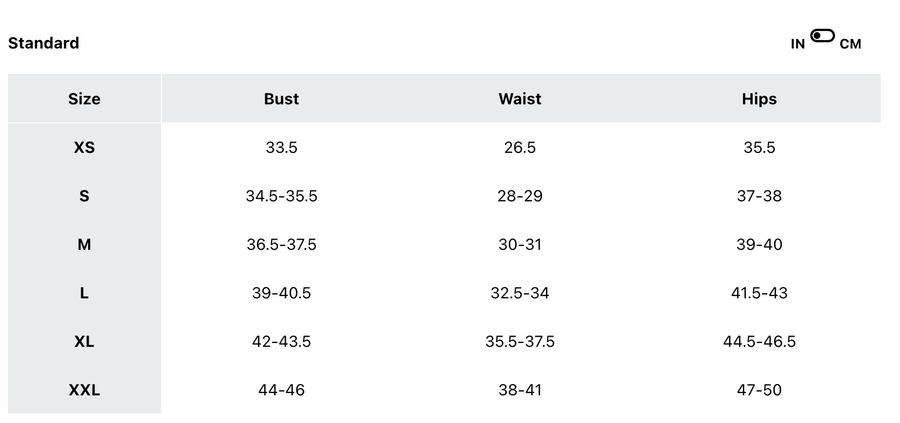Click the M hips value 39-40
This screenshot has height=423, width=900.
pyautogui.click(x=759, y=244)
